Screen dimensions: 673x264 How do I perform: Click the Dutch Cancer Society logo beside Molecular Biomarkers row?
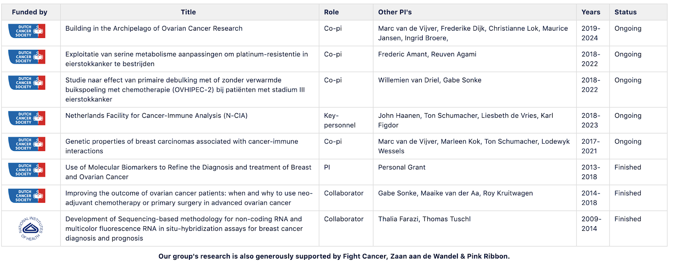[26, 170]
